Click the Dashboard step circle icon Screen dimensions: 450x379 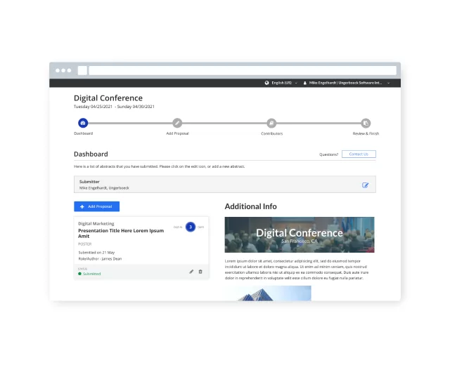tap(83, 124)
